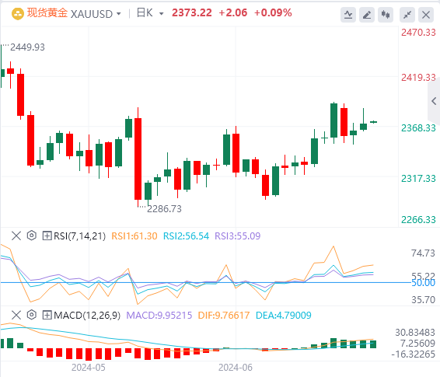Activate the drawing pencil tool

coord(367,15)
